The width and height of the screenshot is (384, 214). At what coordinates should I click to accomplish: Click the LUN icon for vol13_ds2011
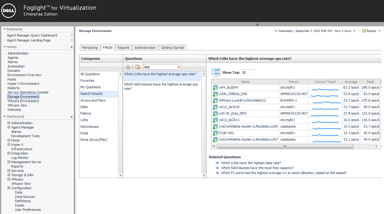point(215,120)
